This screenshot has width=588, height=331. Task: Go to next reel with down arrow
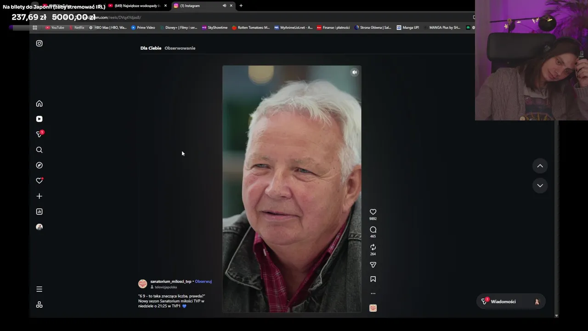tap(540, 186)
